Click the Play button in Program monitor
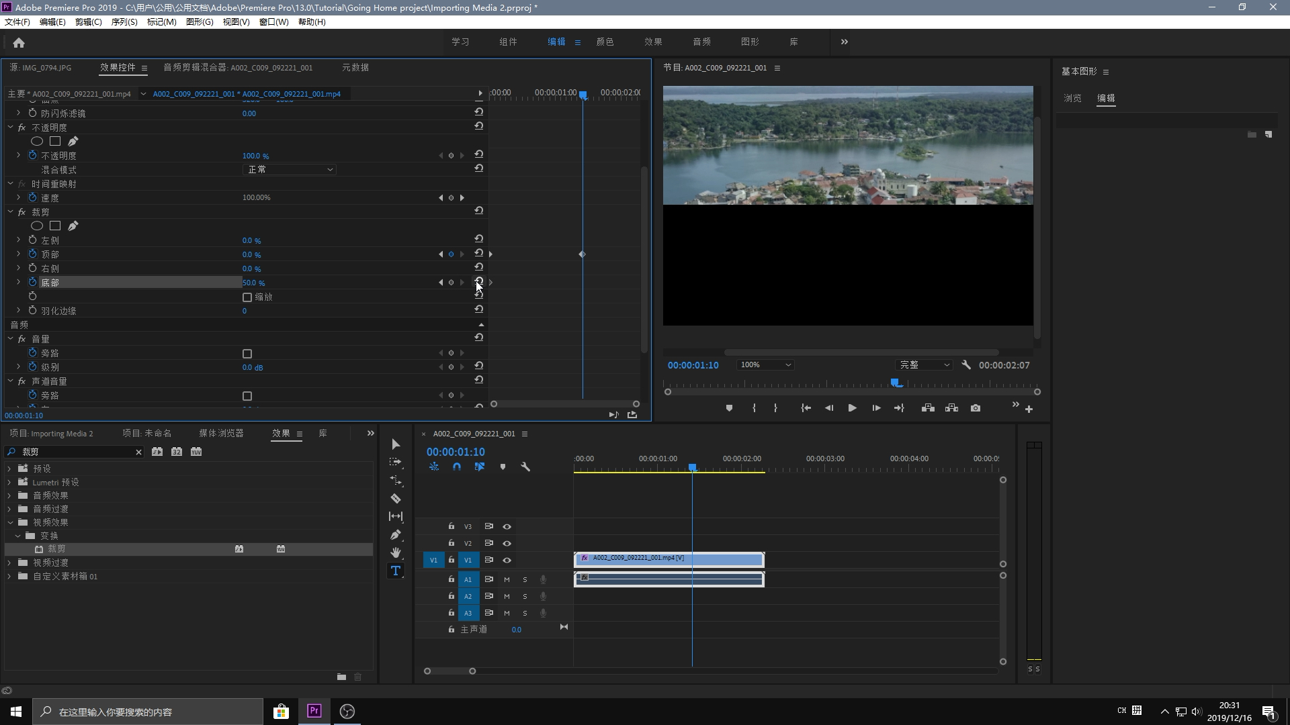 point(852,408)
